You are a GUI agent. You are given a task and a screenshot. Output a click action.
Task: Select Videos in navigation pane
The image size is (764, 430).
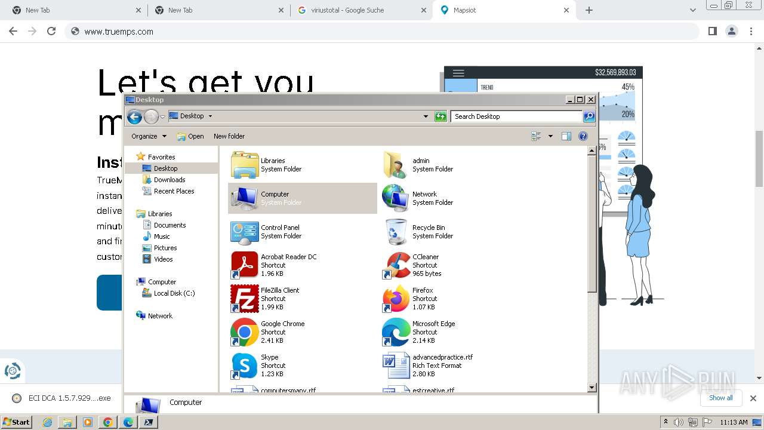163,259
